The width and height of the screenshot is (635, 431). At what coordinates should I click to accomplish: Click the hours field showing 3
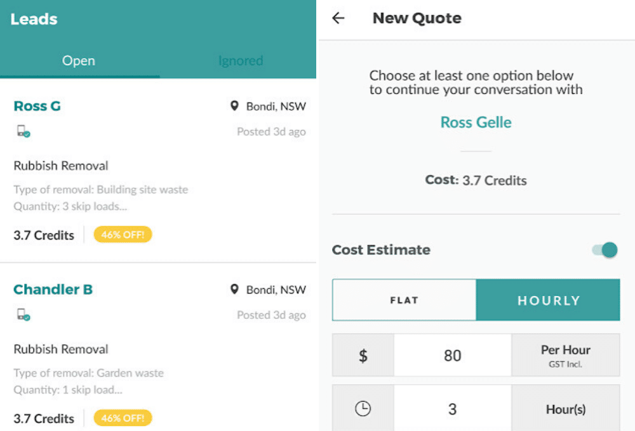452,409
